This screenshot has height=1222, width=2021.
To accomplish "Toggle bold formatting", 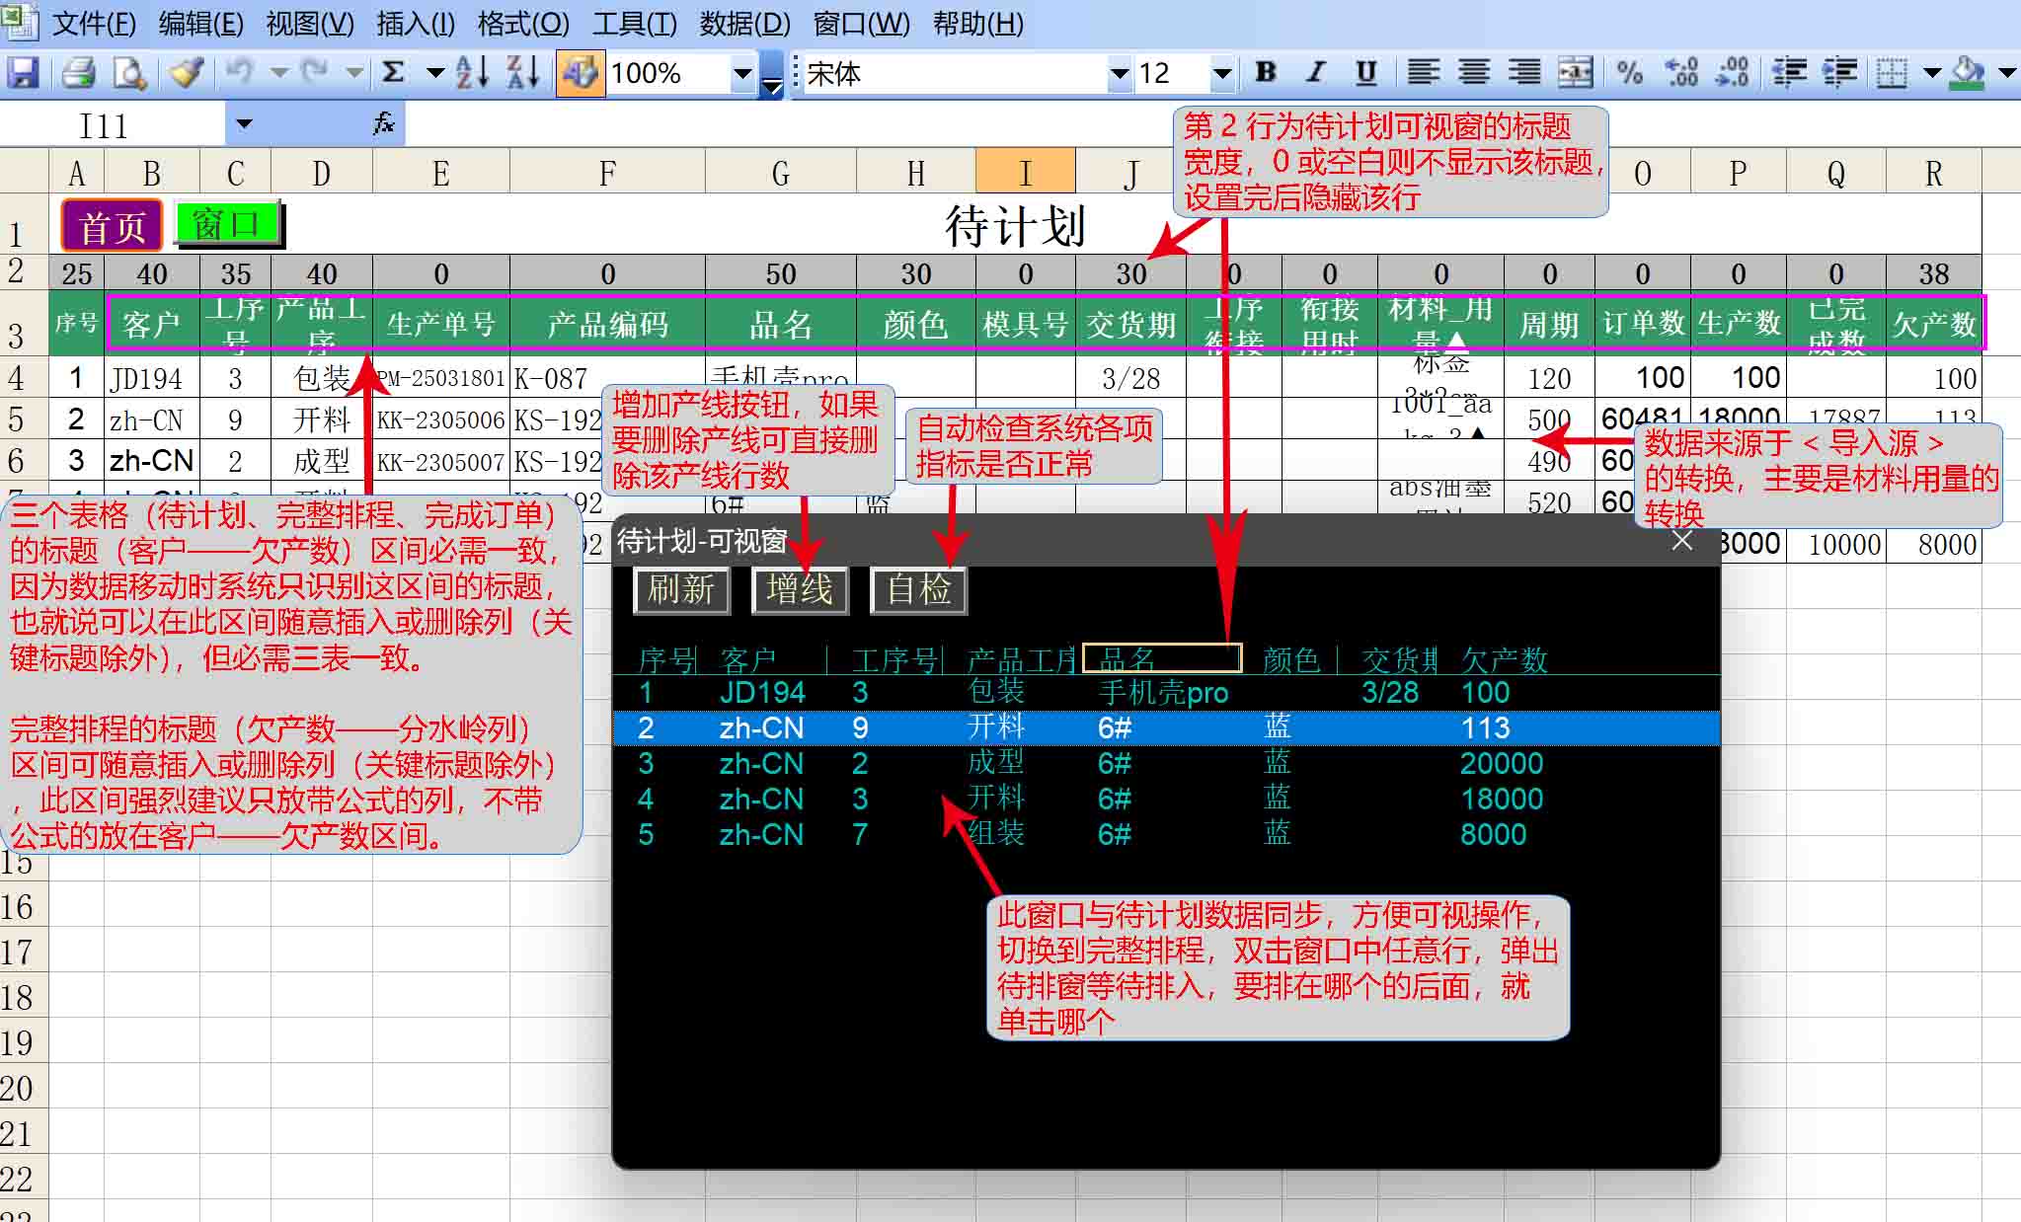I will 1265,72.
